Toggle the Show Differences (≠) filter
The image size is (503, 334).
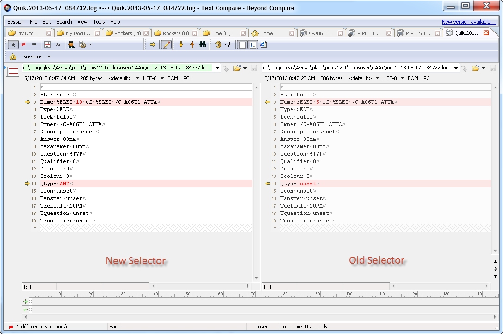point(24,44)
